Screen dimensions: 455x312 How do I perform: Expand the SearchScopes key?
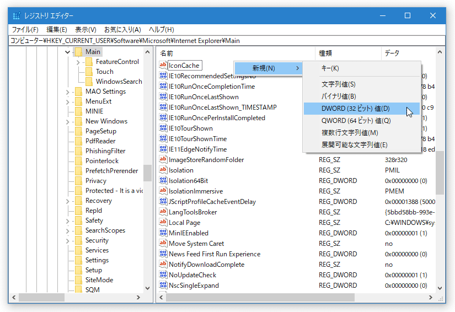point(68,231)
